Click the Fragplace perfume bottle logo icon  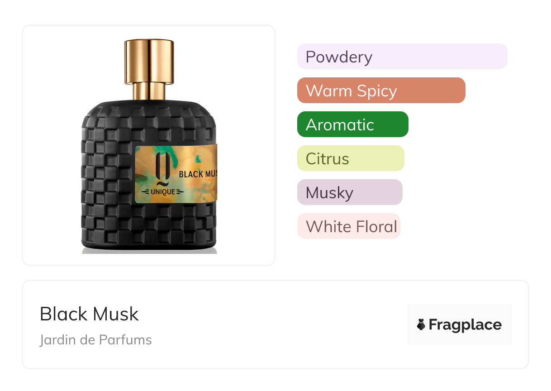tap(421, 324)
